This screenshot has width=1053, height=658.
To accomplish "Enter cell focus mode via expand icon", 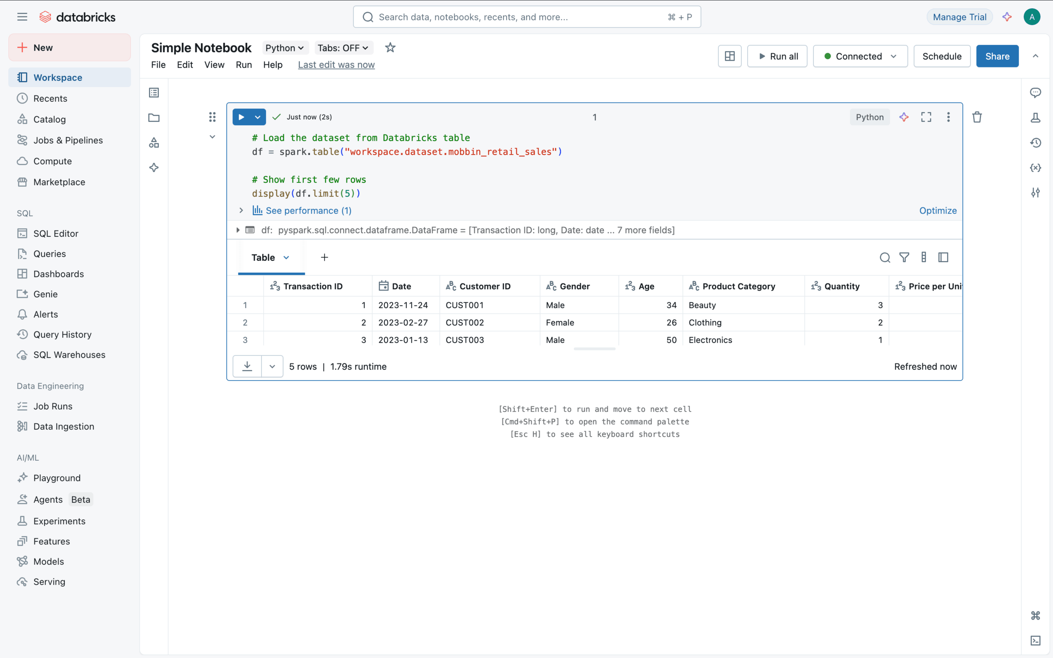I will pyautogui.click(x=926, y=117).
